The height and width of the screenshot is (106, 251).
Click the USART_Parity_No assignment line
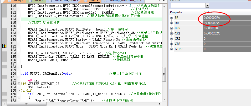click(75, 39)
